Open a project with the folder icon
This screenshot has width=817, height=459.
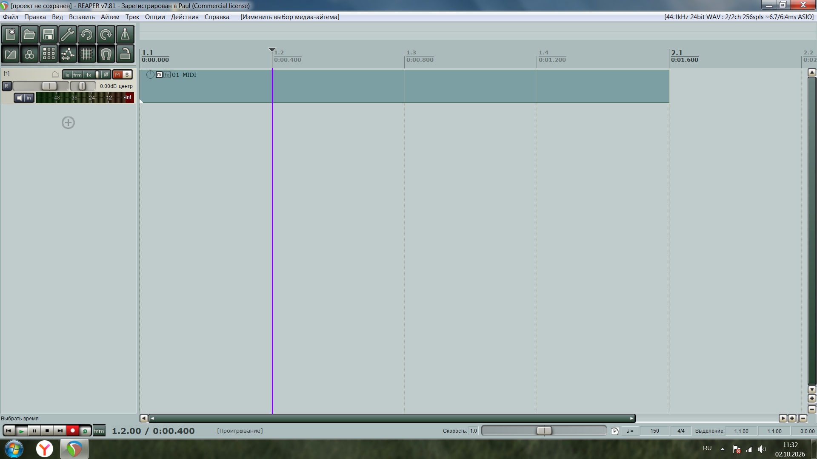[29, 34]
